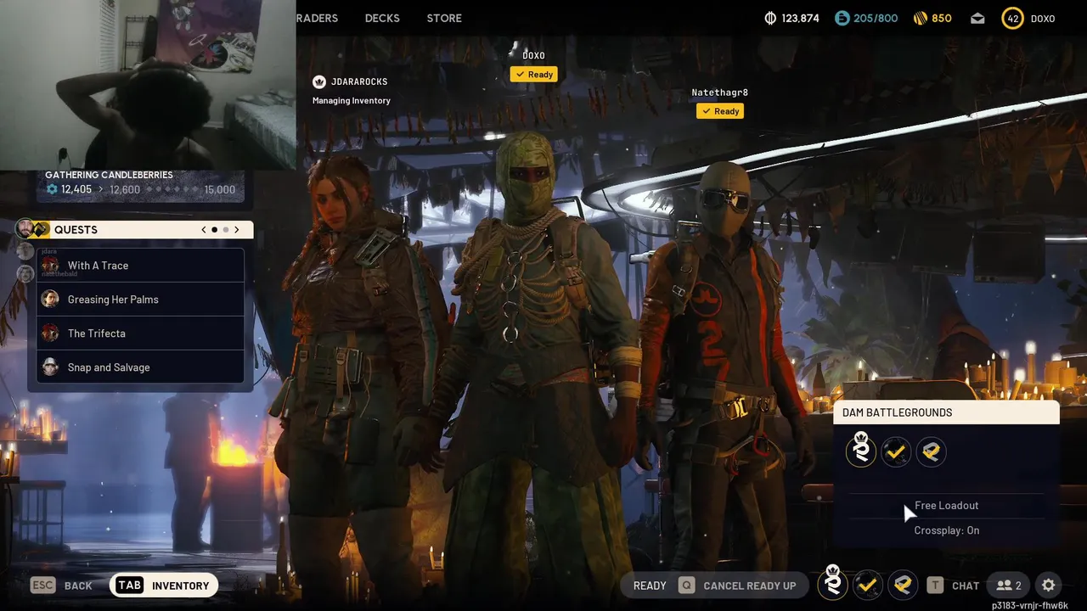The width and height of the screenshot is (1087, 611).
Task: Select the crowned party leader icon in bottom bar
Action: click(x=833, y=584)
